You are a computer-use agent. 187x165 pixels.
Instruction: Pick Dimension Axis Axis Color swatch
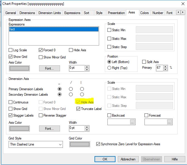[19, 129]
